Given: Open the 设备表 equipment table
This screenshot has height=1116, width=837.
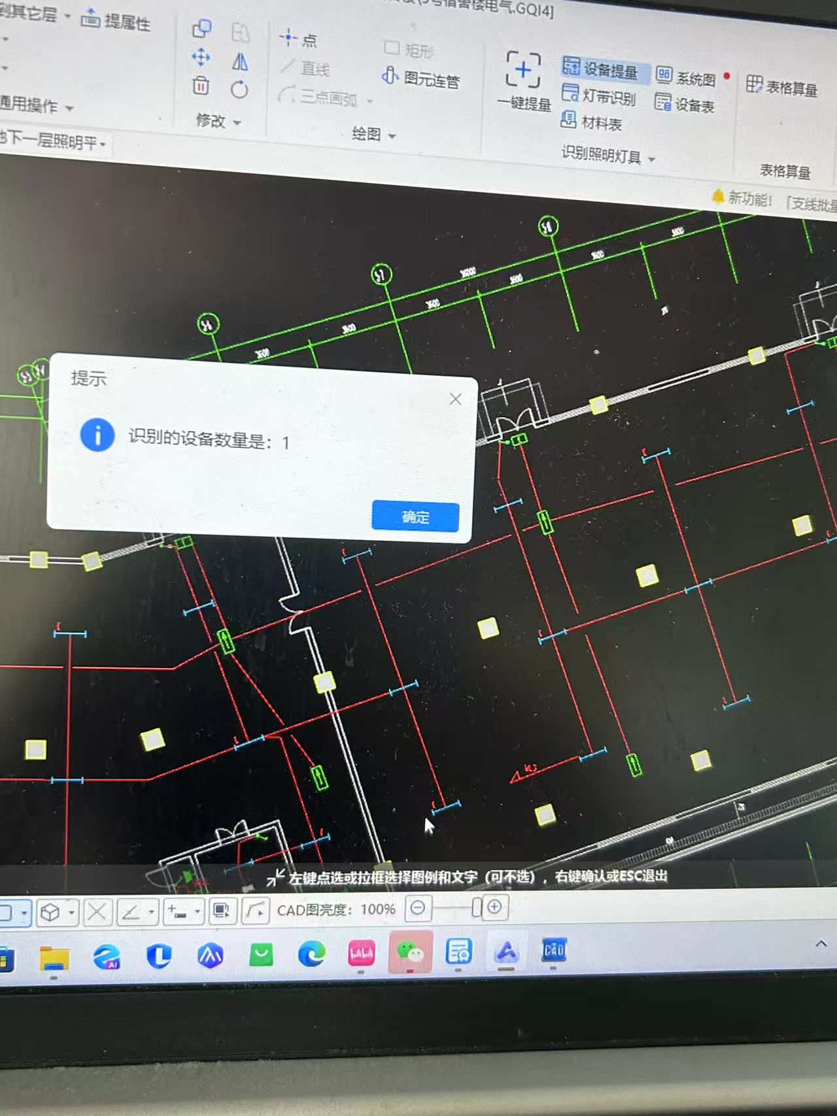Looking at the screenshot, I should tap(685, 103).
